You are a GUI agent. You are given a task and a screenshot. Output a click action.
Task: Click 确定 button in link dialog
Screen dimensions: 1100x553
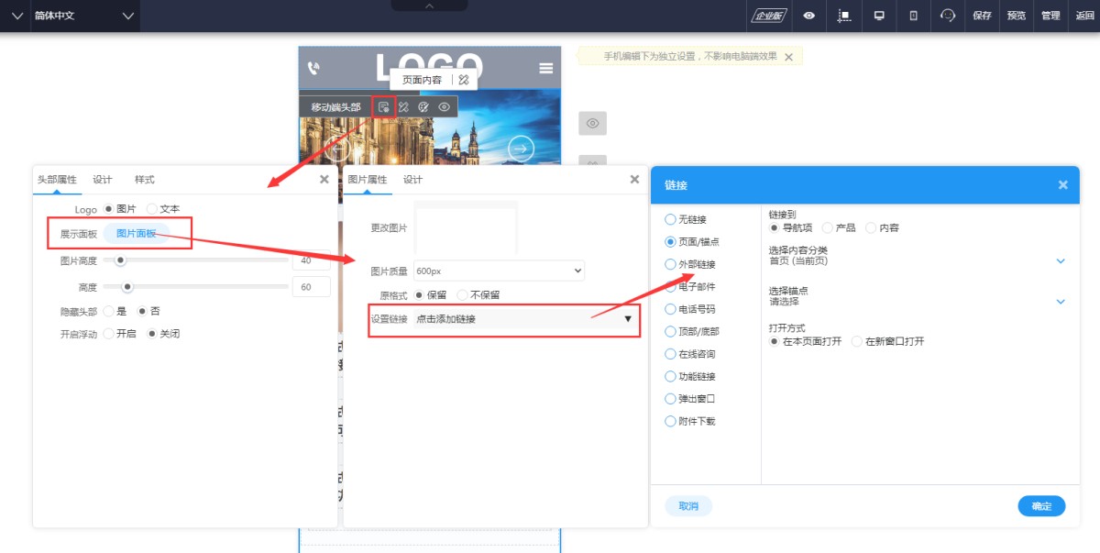(1041, 506)
